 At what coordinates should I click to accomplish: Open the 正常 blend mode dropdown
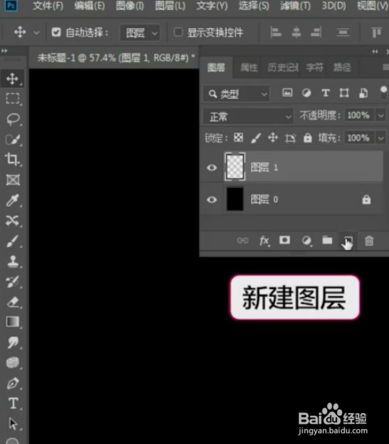248,116
